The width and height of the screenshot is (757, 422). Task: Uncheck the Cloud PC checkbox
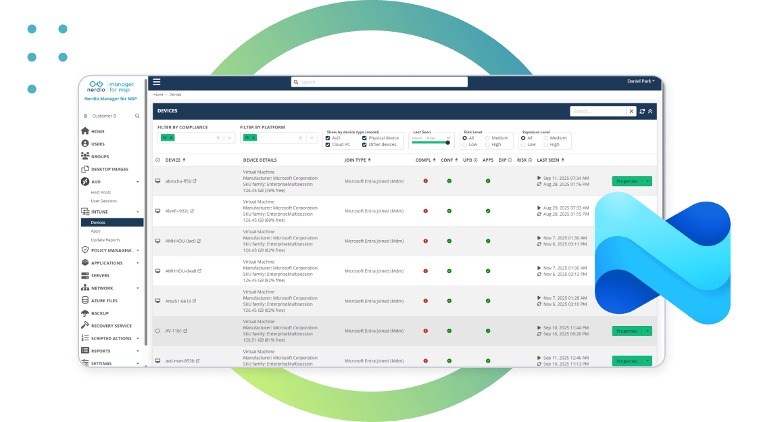tap(328, 144)
